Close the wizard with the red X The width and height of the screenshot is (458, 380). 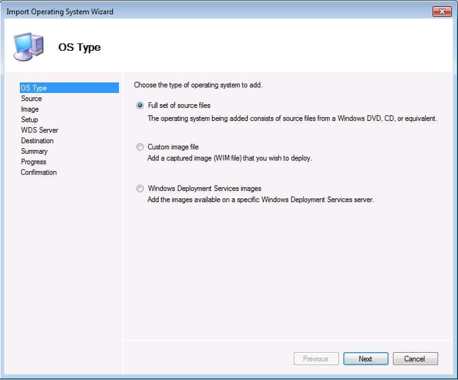click(x=442, y=11)
